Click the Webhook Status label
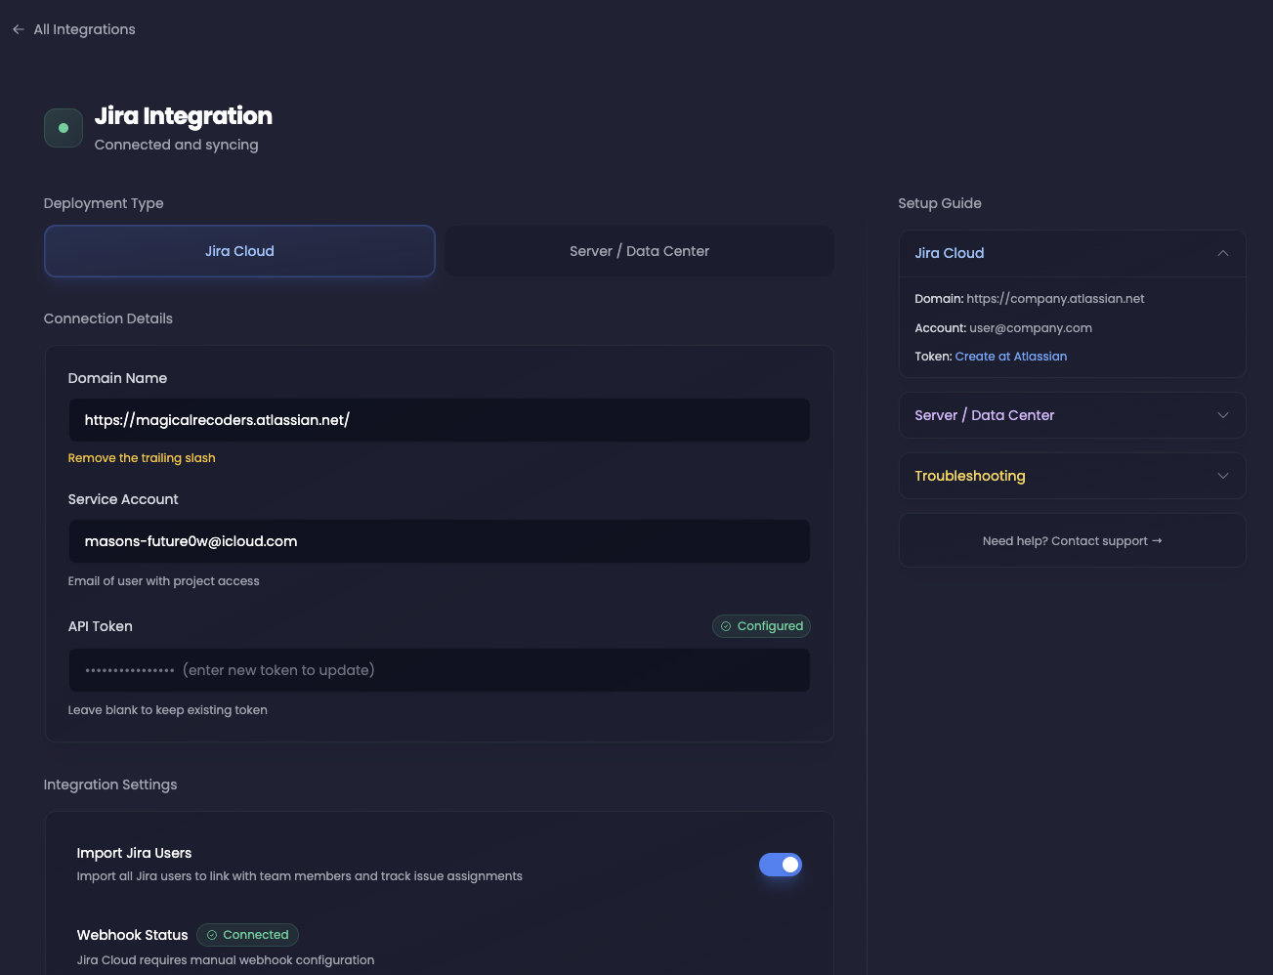The height and width of the screenshot is (975, 1273). 132,935
